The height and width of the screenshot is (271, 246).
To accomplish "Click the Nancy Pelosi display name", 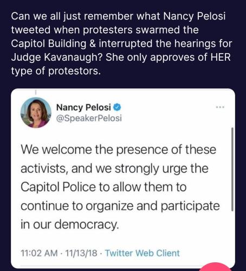I will click(x=83, y=107).
